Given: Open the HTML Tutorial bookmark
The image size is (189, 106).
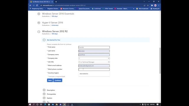Looking at the screenshot, I should click(107, 9).
